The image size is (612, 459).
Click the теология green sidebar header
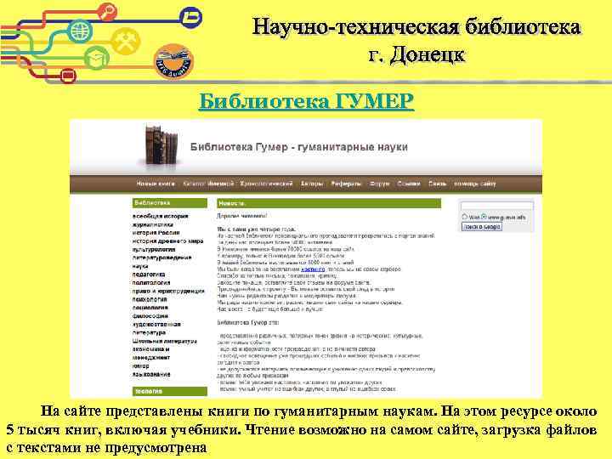click(x=169, y=391)
